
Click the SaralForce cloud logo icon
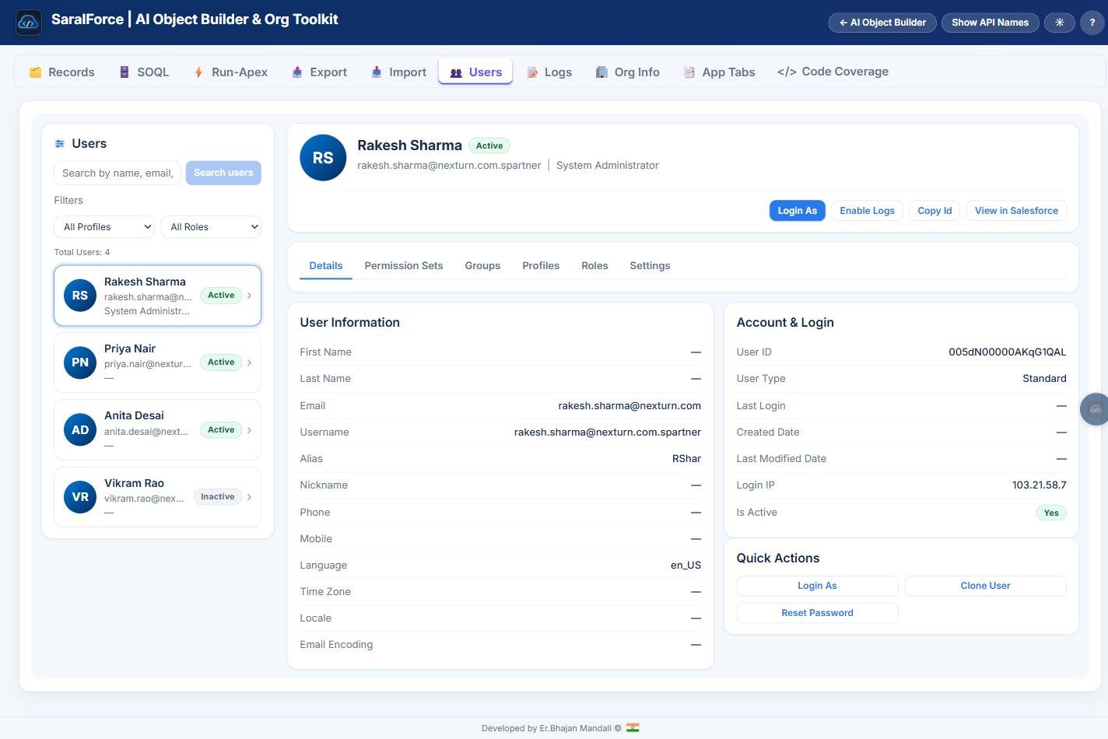[29, 23]
